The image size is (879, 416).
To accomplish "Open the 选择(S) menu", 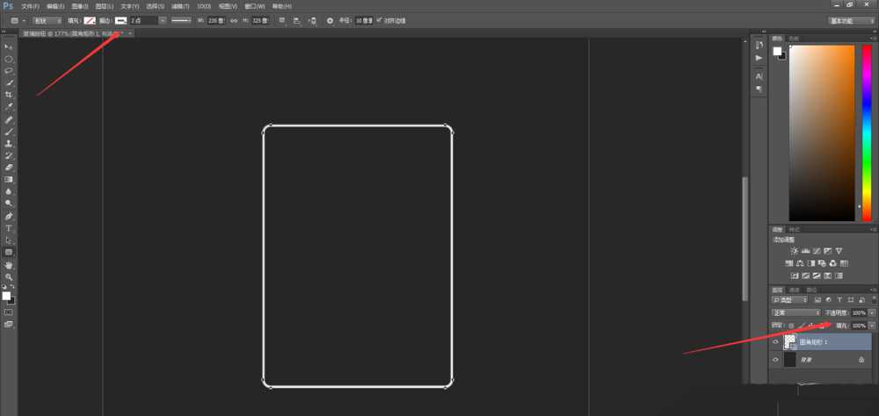I will (154, 6).
